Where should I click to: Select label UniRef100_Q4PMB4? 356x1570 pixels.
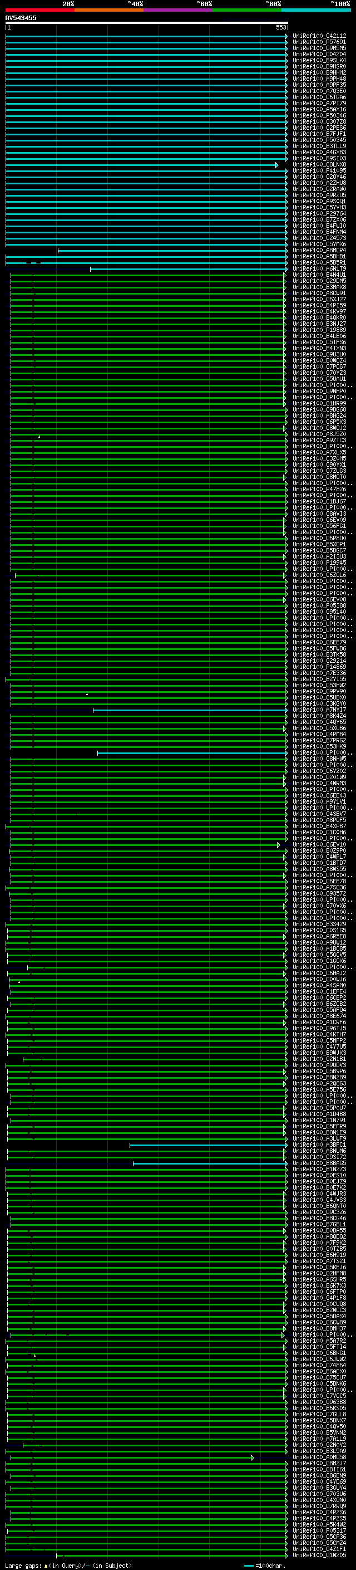(319, 734)
